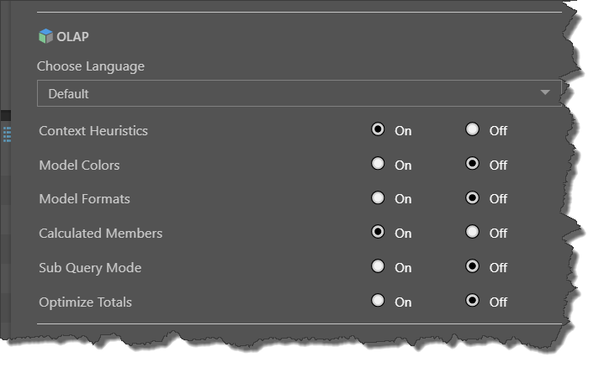Switch Calculated Members Off
The height and width of the screenshot is (368, 599).
[472, 232]
